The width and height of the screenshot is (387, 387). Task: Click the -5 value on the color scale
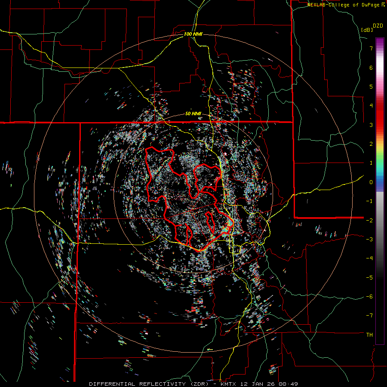(x=369, y=278)
